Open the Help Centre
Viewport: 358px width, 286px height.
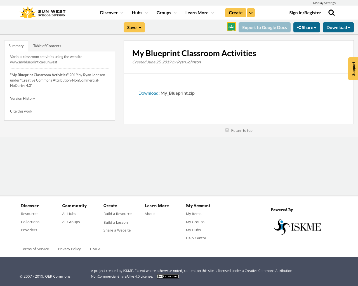click(196, 238)
